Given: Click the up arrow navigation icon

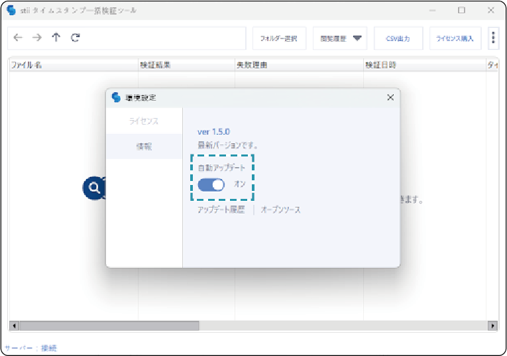Looking at the screenshot, I should click(x=56, y=38).
